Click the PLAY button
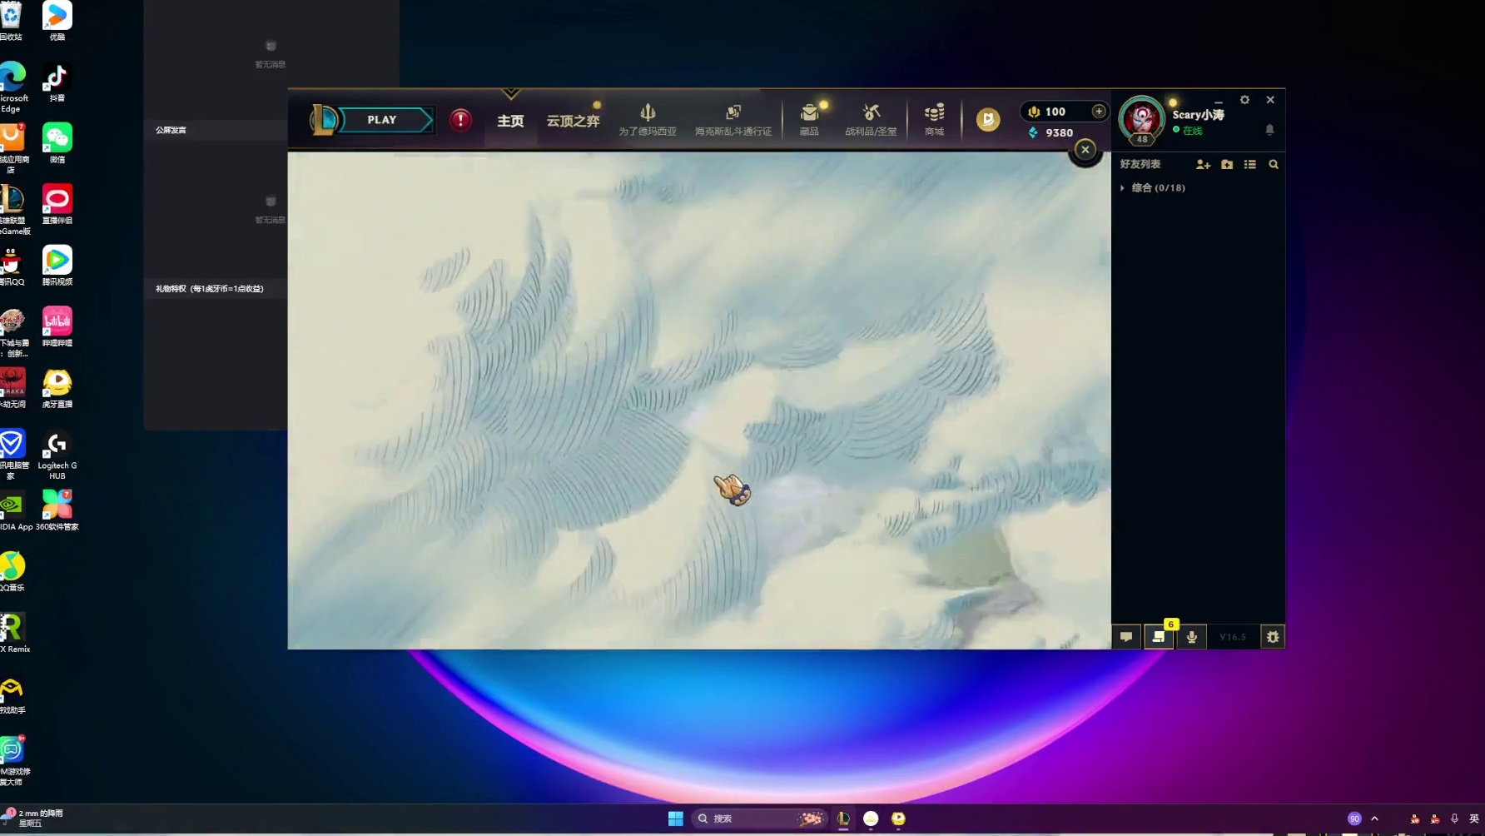Viewport: 1485px width, 836px height. coord(382,120)
